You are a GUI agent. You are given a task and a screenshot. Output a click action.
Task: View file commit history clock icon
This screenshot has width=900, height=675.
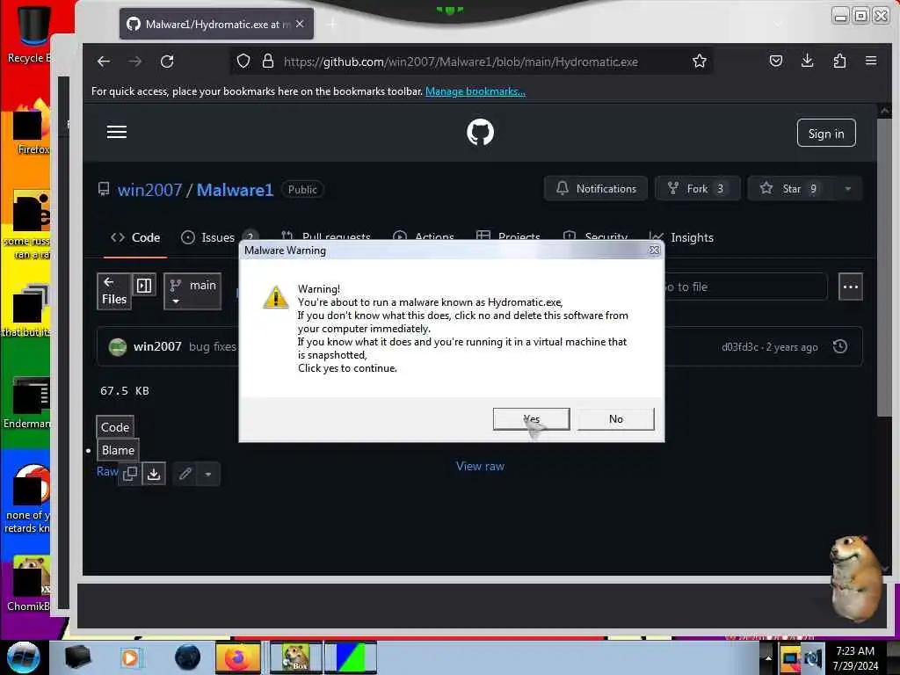pyautogui.click(x=840, y=346)
